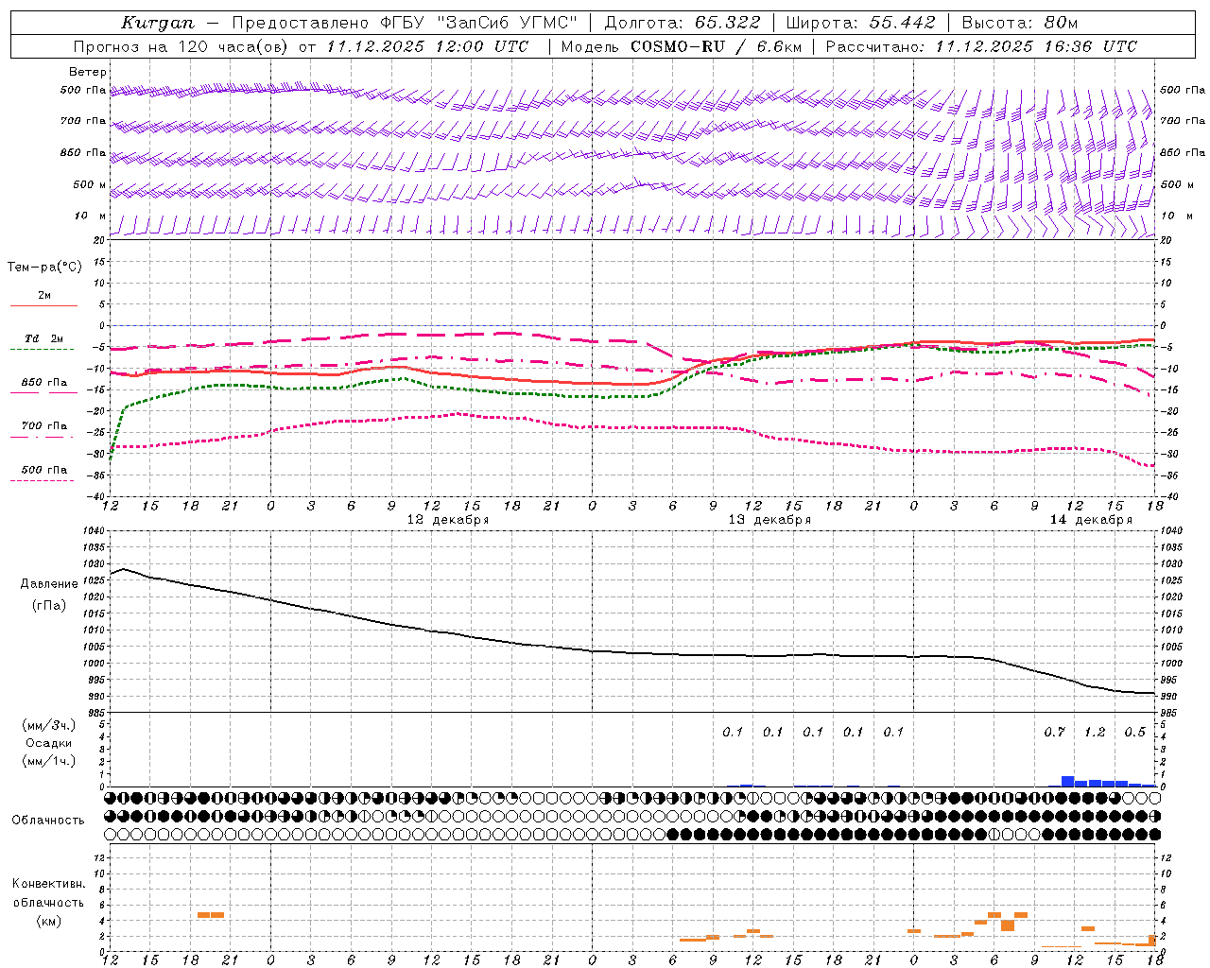Click the provider text ФГБУ "ЗапСиб УГМС"
This screenshot has width=1210, height=968.
click(476, 23)
